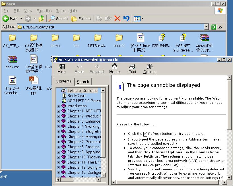Image resolution: width=233 pixels, height=186 pixels.
Task: Expand the Introduction node
Action: pos(58,106)
